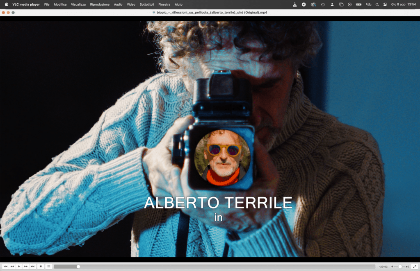Expand the Visualizza menu
Screen dimensions: 420x271
pyautogui.click(x=78, y=5)
